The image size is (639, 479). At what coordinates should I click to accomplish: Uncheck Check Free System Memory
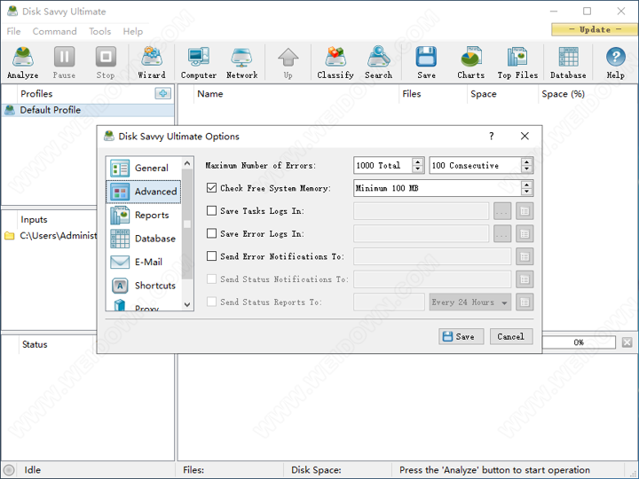211,188
